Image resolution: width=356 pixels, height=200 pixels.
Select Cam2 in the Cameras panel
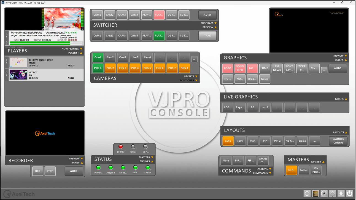pos(110,57)
